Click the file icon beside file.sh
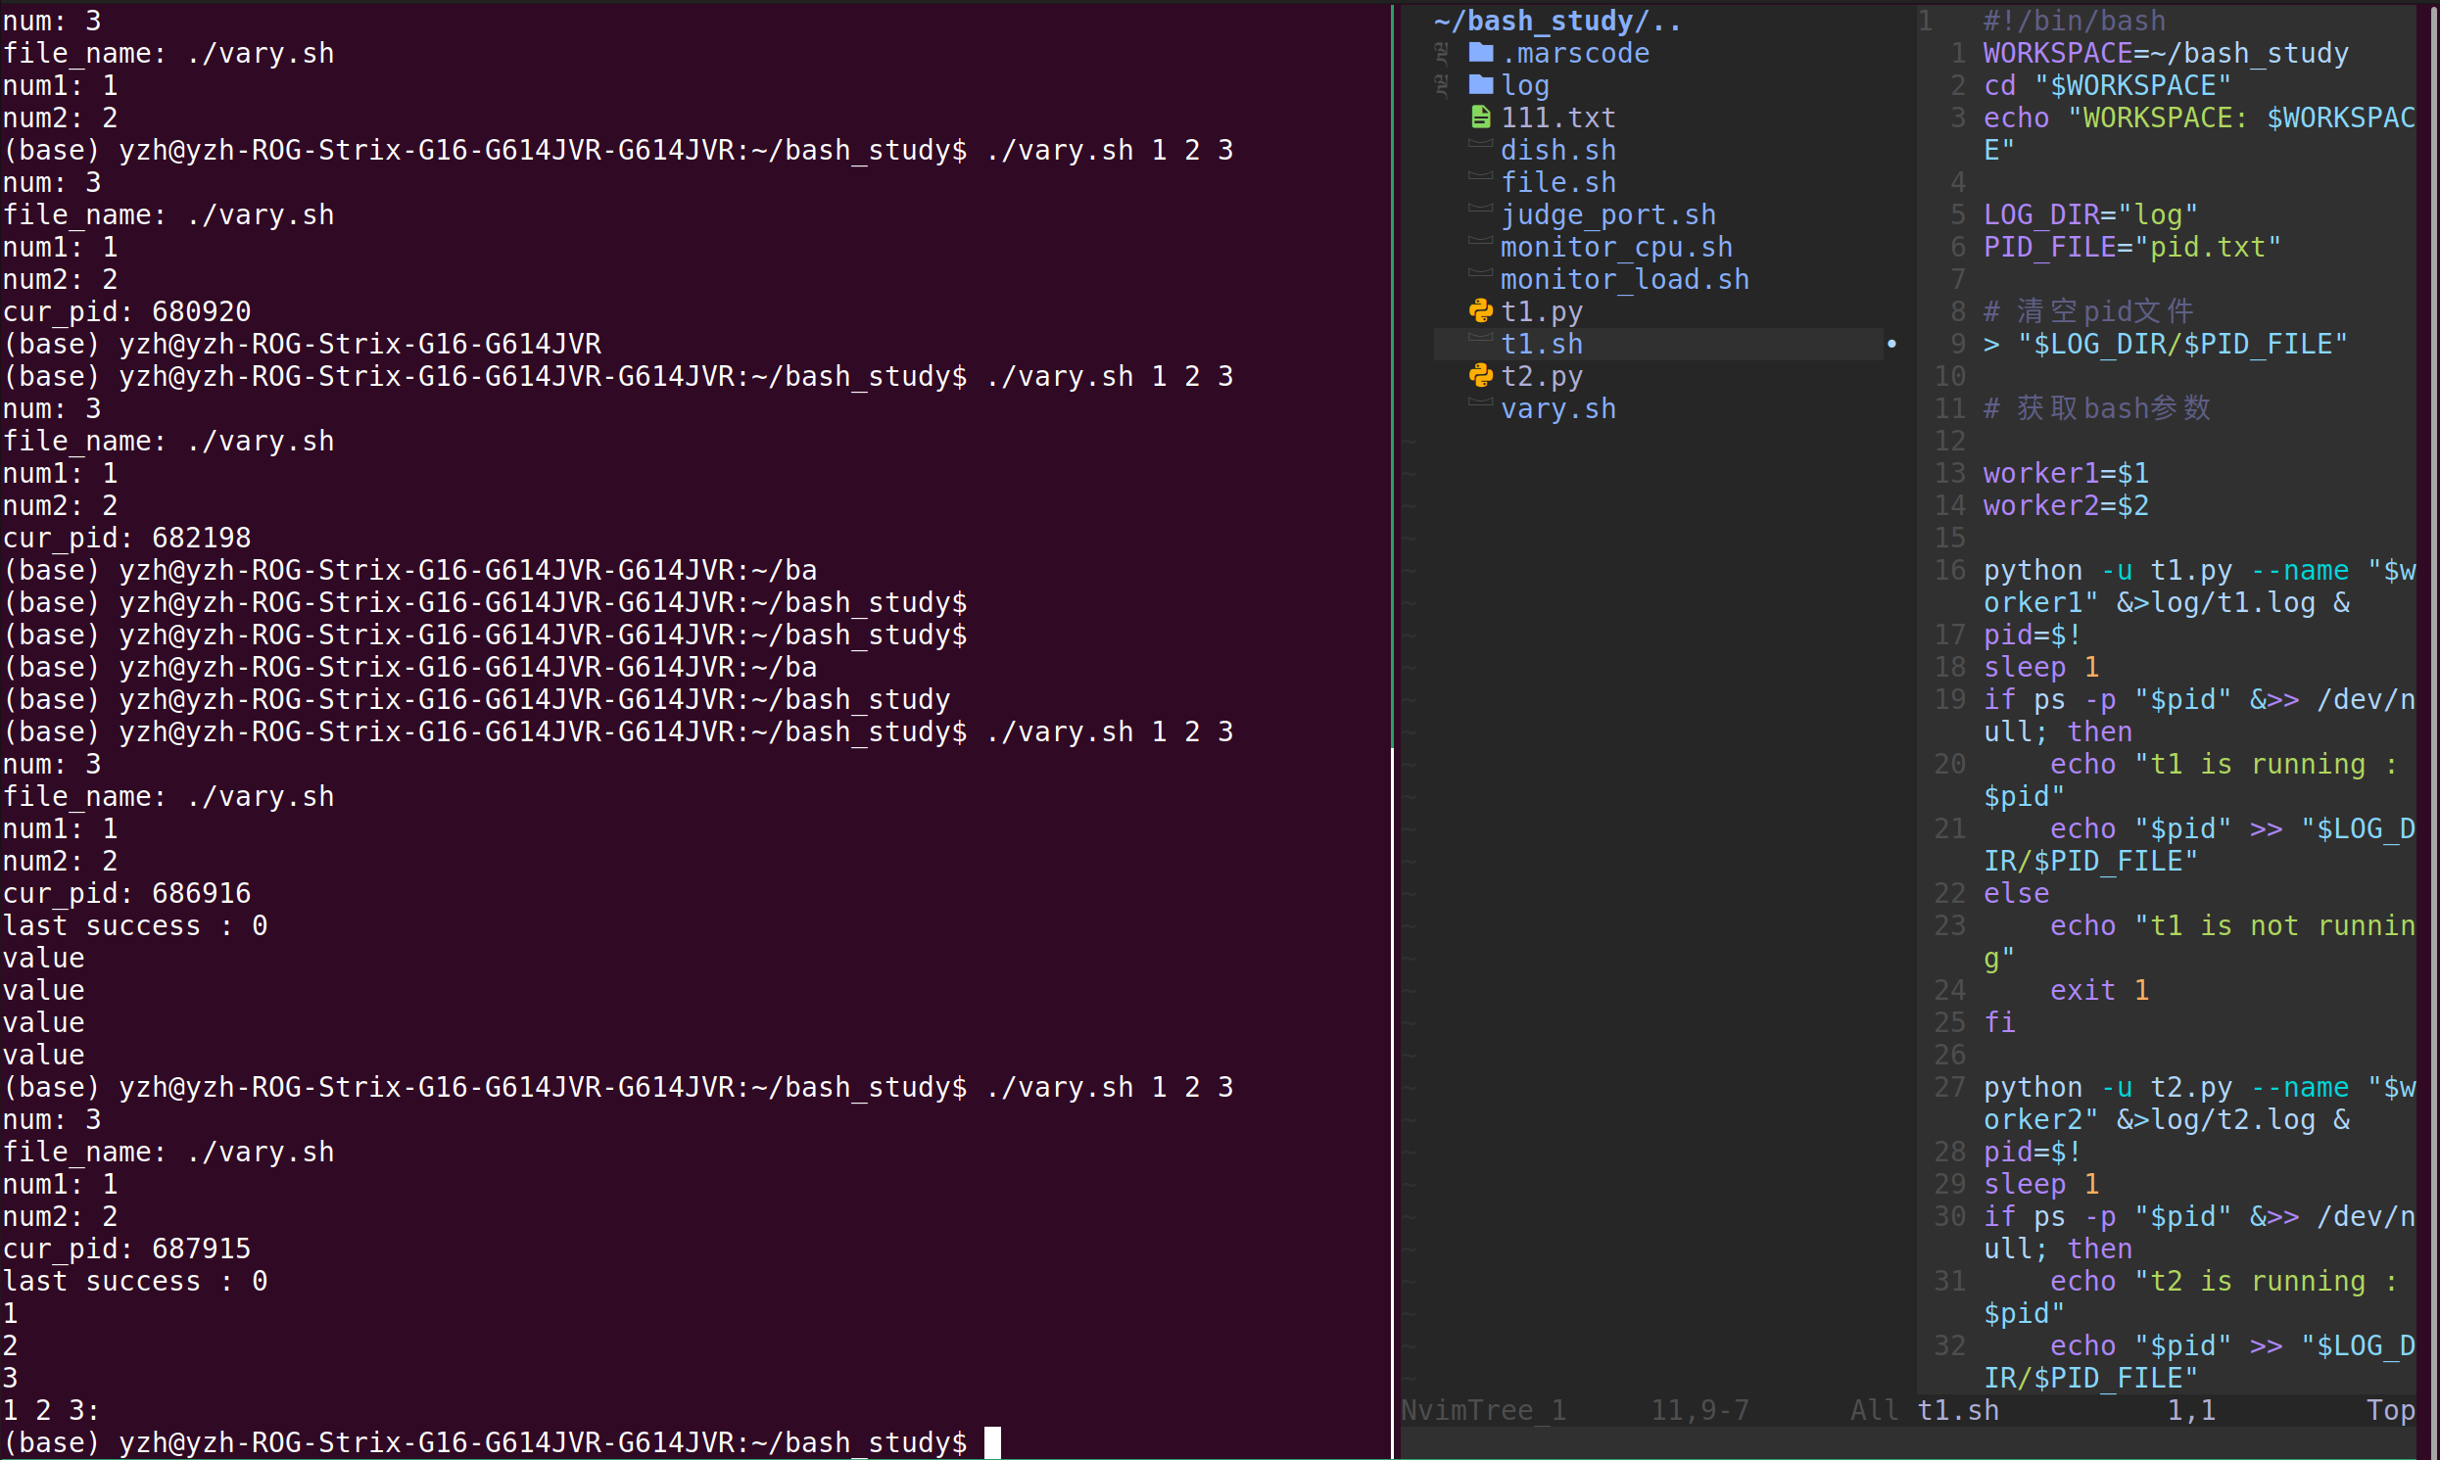2440x1460 pixels. click(x=1481, y=176)
